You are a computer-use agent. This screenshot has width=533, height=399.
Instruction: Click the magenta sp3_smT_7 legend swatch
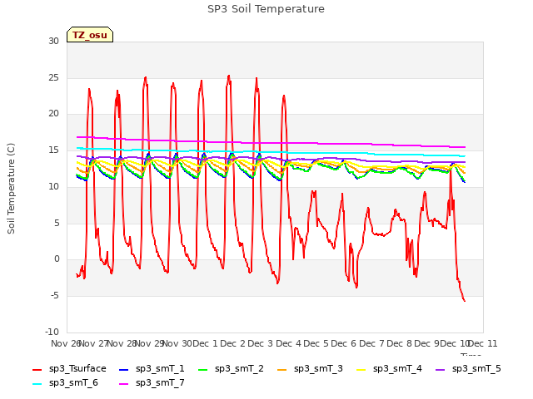(x=124, y=384)
